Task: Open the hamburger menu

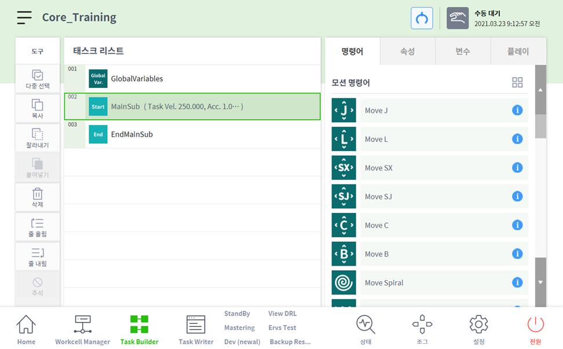Action: point(24,17)
